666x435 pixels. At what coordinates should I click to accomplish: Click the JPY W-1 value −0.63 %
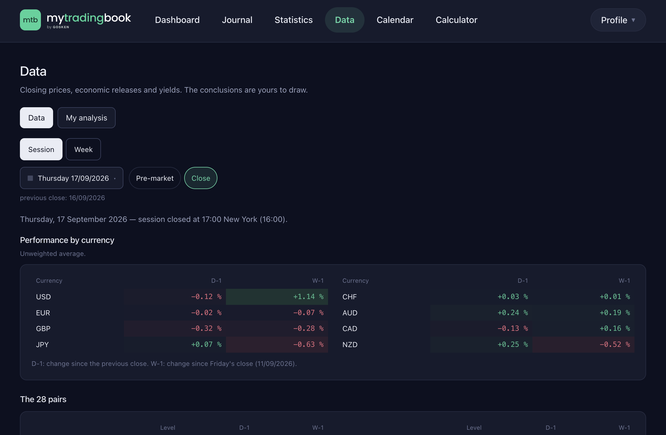coord(308,344)
